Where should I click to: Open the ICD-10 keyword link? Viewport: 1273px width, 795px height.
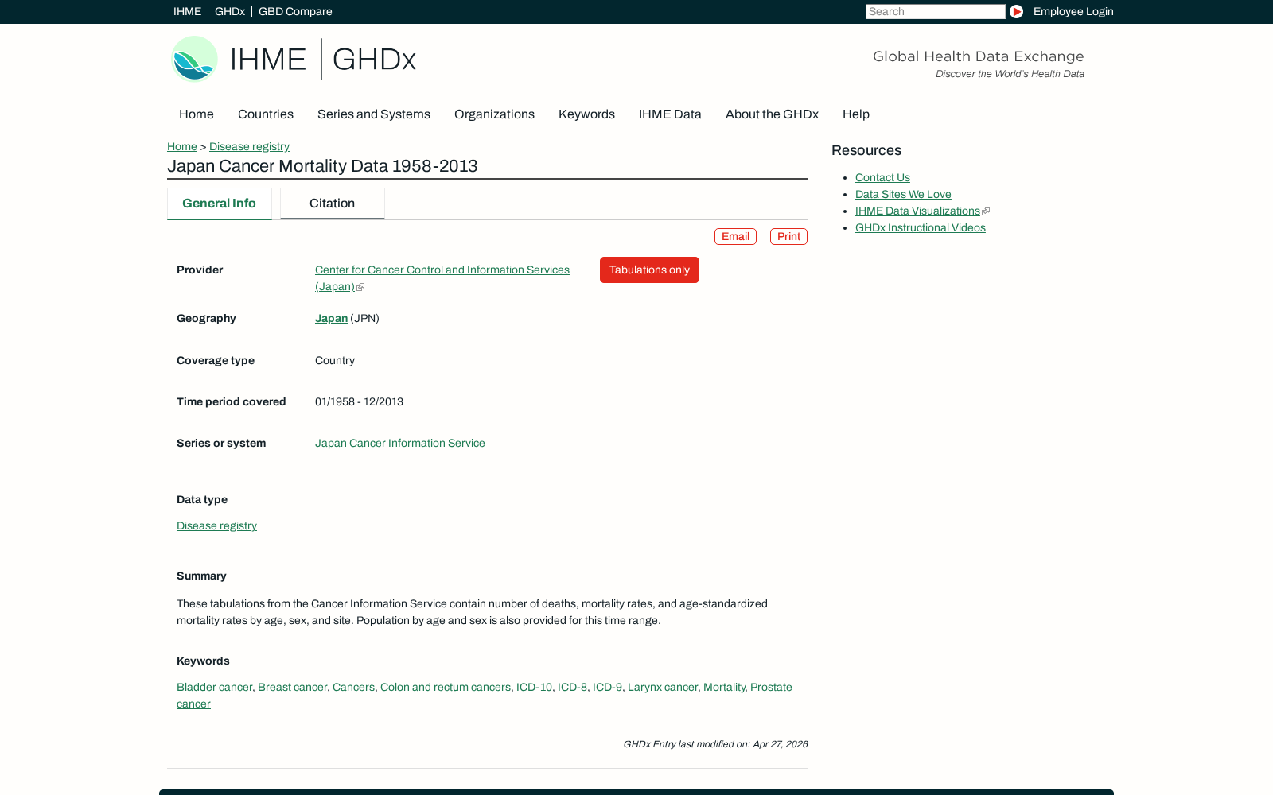tap(534, 688)
